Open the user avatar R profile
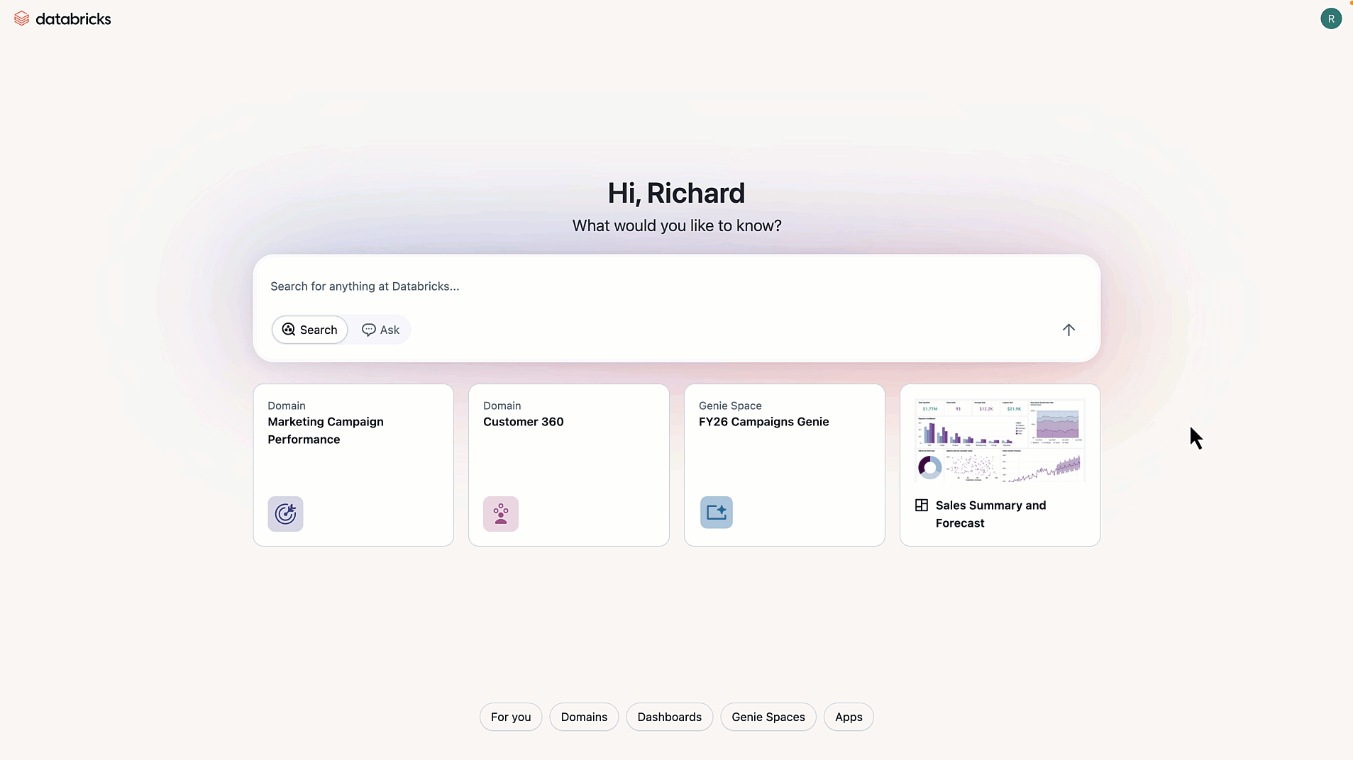 click(x=1330, y=18)
